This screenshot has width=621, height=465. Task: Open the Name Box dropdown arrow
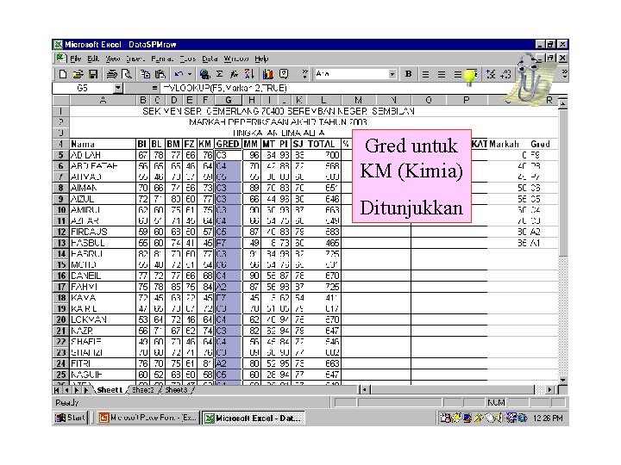[x=117, y=88]
